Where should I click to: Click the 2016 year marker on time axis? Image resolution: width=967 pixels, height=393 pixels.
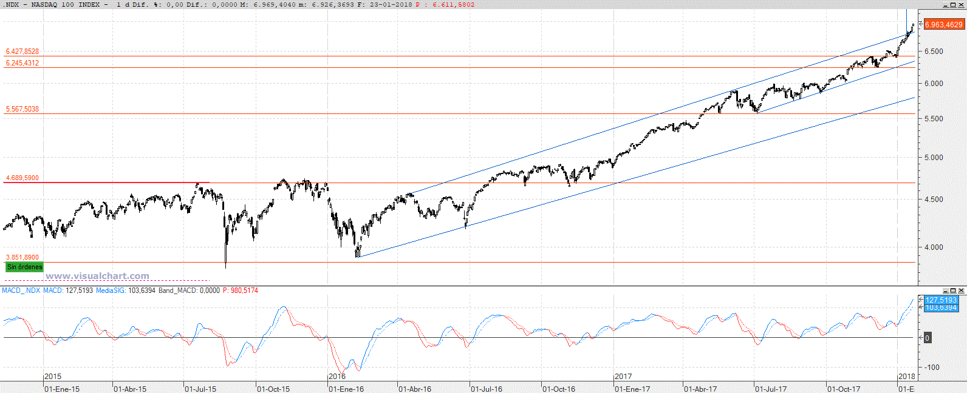337,377
